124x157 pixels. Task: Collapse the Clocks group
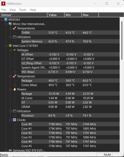(x=10, y=120)
